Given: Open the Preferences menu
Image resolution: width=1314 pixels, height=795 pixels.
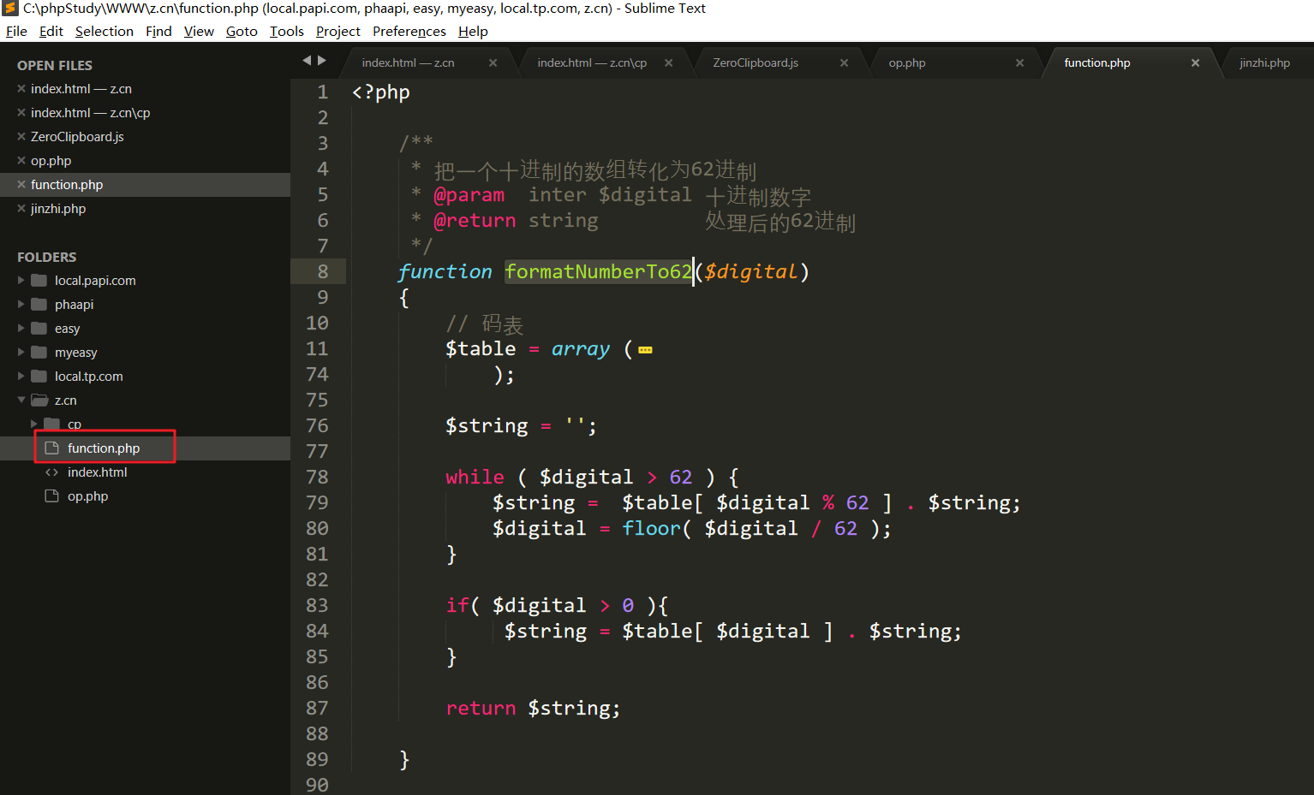Looking at the screenshot, I should (x=409, y=31).
